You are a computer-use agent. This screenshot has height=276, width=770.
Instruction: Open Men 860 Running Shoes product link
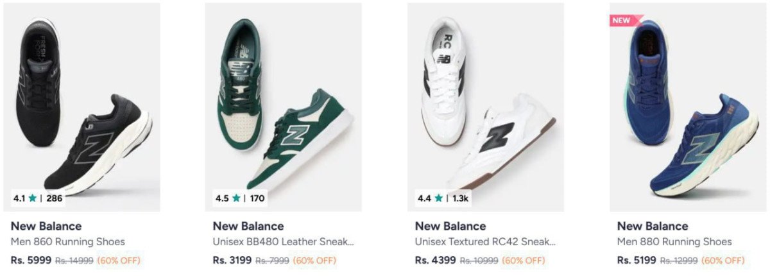point(68,242)
